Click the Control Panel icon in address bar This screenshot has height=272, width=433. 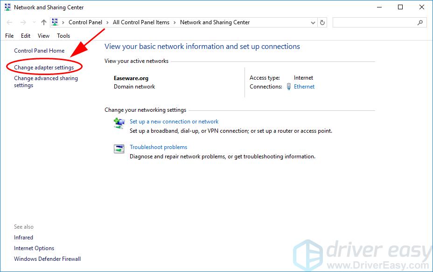pos(55,22)
